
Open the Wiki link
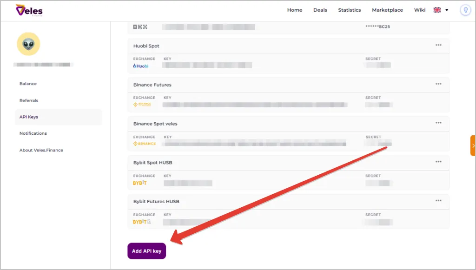pyautogui.click(x=419, y=10)
